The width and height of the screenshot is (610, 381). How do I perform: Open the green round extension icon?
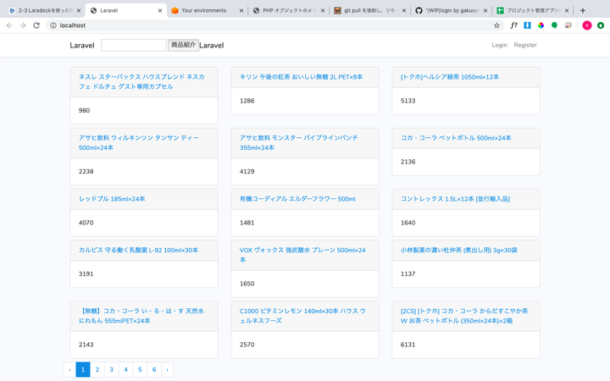pyautogui.click(x=554, y=25)
